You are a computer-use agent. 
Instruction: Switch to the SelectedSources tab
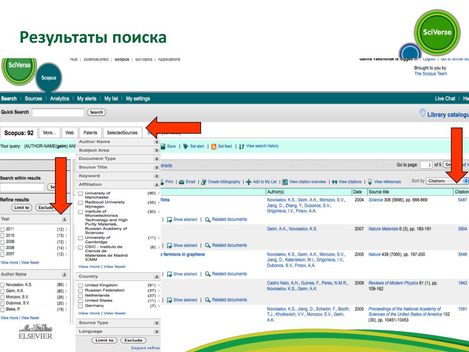(122, 132)
